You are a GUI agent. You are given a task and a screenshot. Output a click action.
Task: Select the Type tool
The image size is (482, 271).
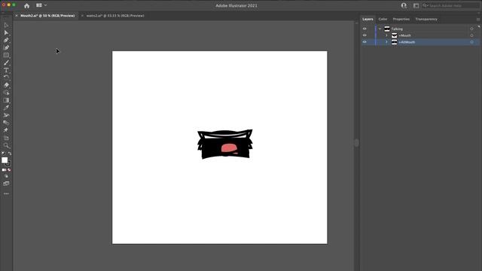[6, 70]
